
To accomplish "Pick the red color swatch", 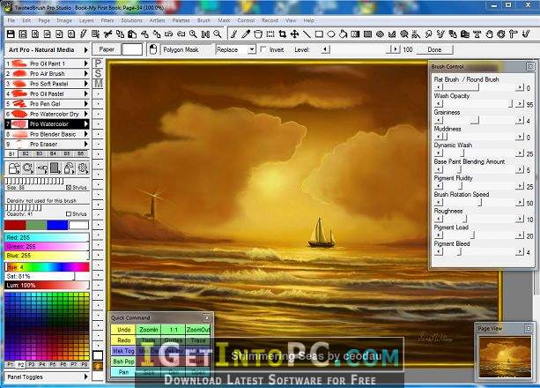I will pos(15,225).
